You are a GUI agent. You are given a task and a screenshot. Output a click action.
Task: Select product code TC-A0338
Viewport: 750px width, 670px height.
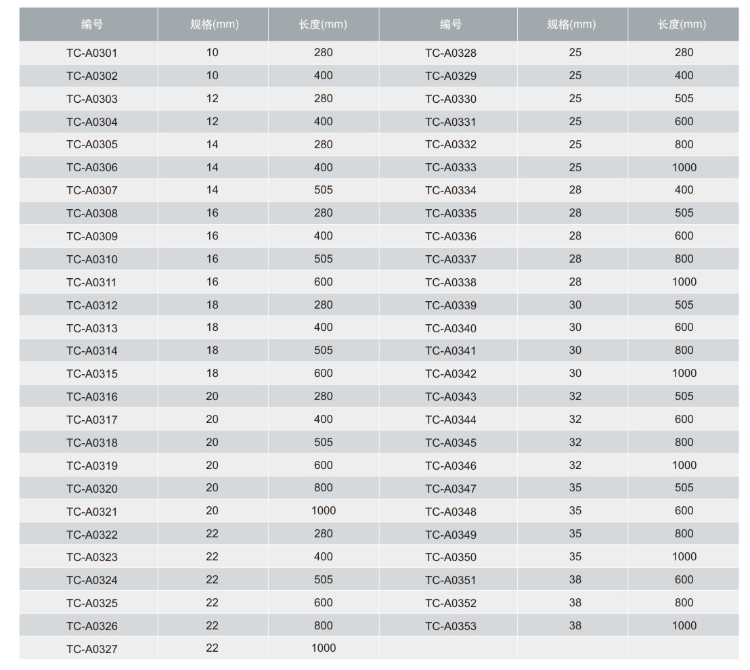tap(450, 283)
